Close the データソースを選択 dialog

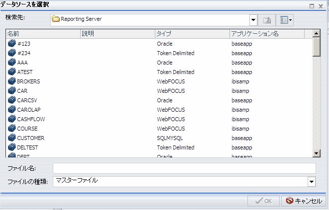point(321,6)
